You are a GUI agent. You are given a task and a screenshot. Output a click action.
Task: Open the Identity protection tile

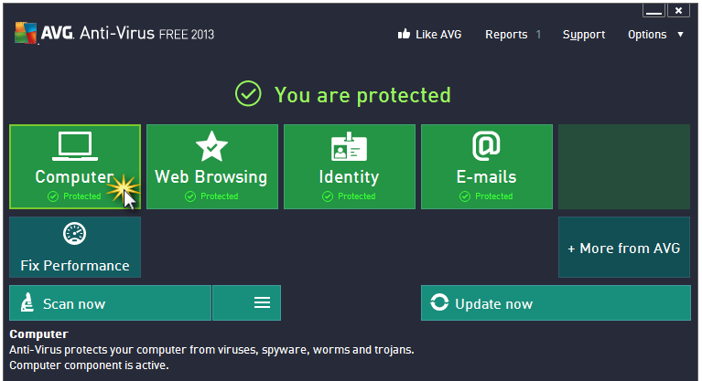click(350, 167)
